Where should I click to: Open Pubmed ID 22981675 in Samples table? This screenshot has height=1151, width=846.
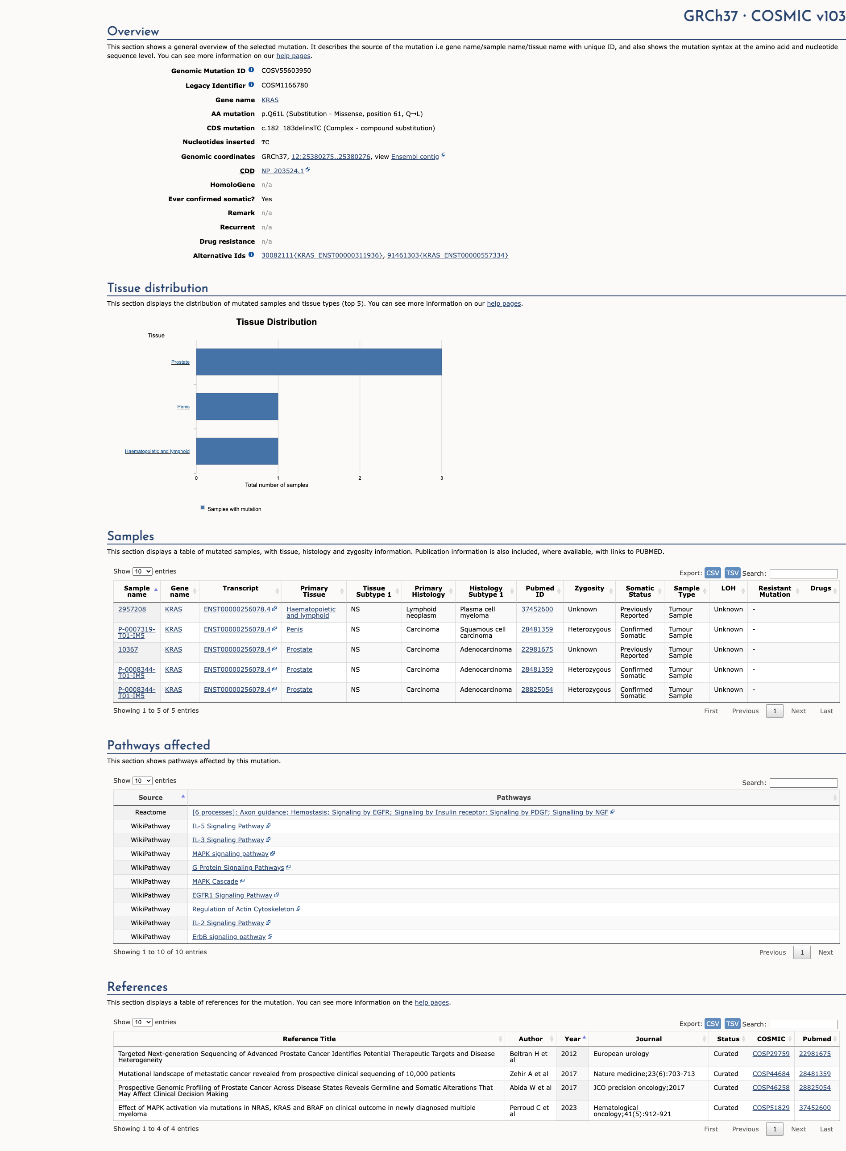click(537, 649)
